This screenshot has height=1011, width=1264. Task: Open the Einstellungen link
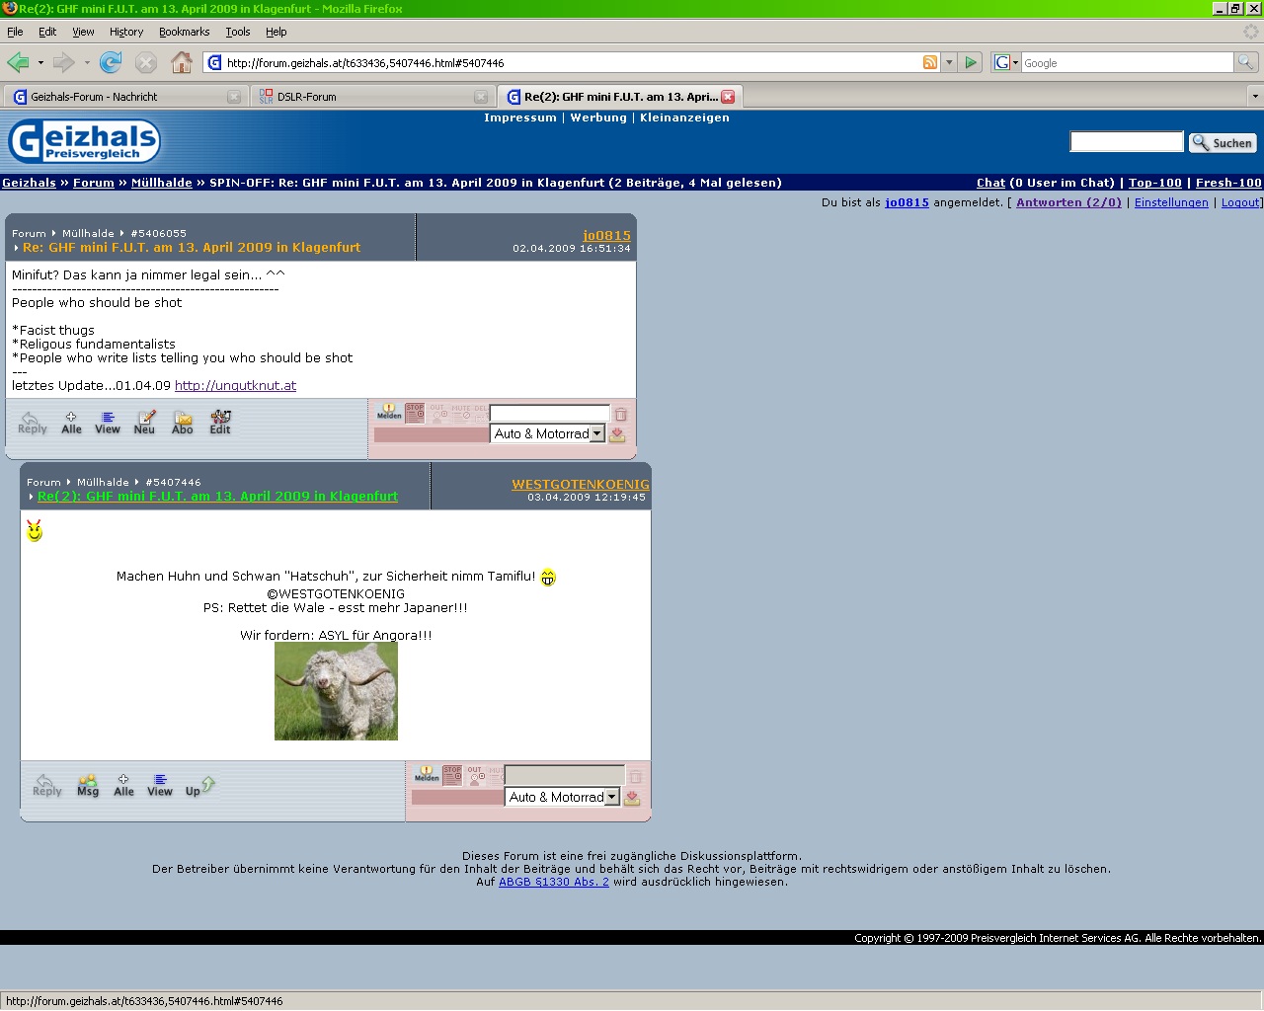click(1170, 202)
